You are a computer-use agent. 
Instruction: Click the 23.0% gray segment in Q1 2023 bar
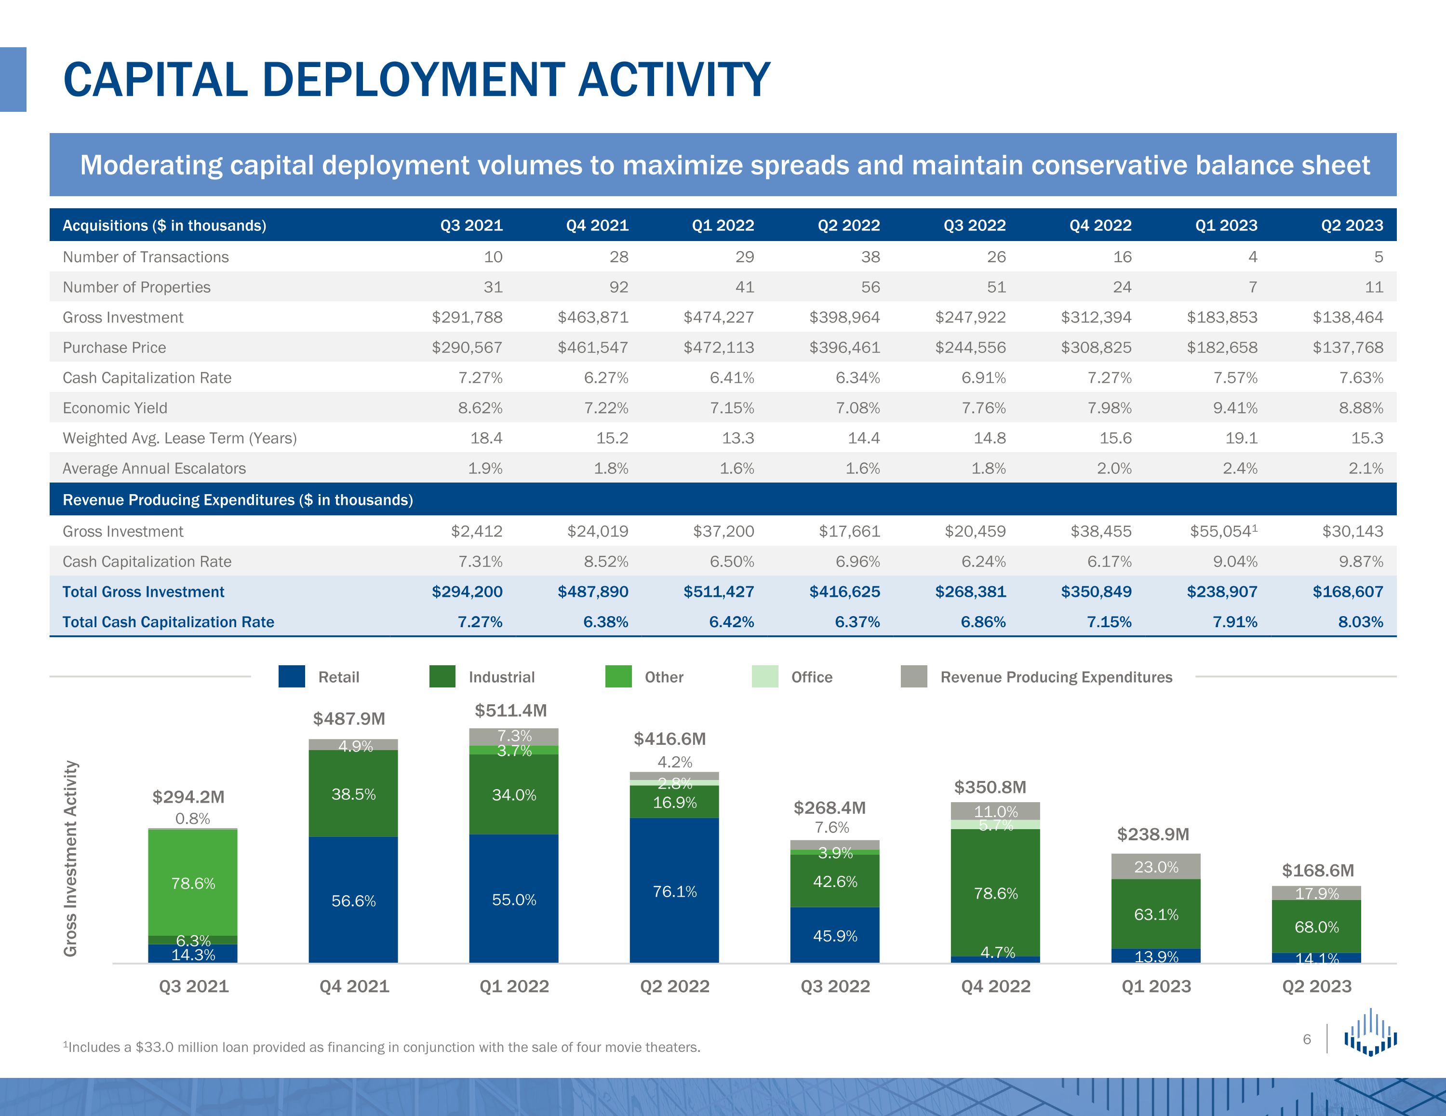(x=1155, y=866)
